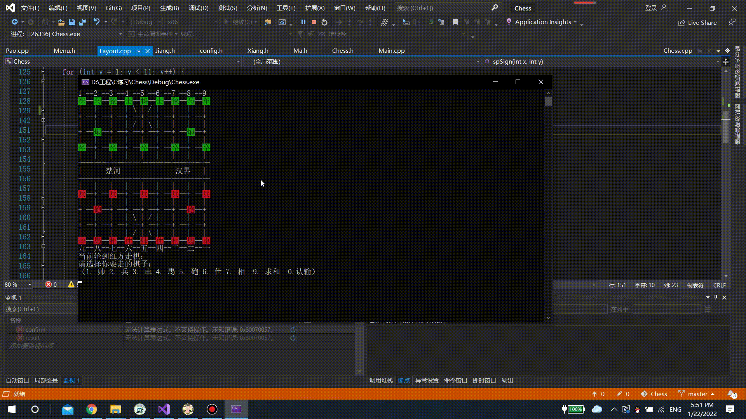The image size is (746, 419).
Task: Stop debugging with the red square
Action: [314, 22]
